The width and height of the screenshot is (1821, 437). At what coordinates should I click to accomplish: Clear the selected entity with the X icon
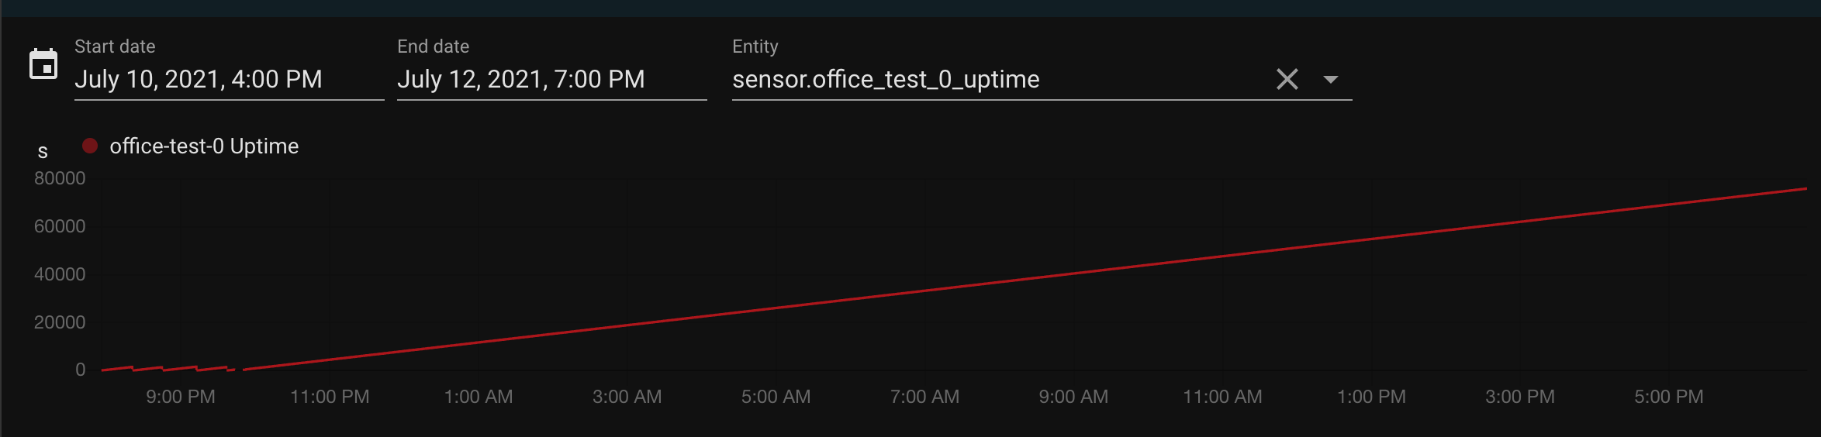[x=1287, y=79]
